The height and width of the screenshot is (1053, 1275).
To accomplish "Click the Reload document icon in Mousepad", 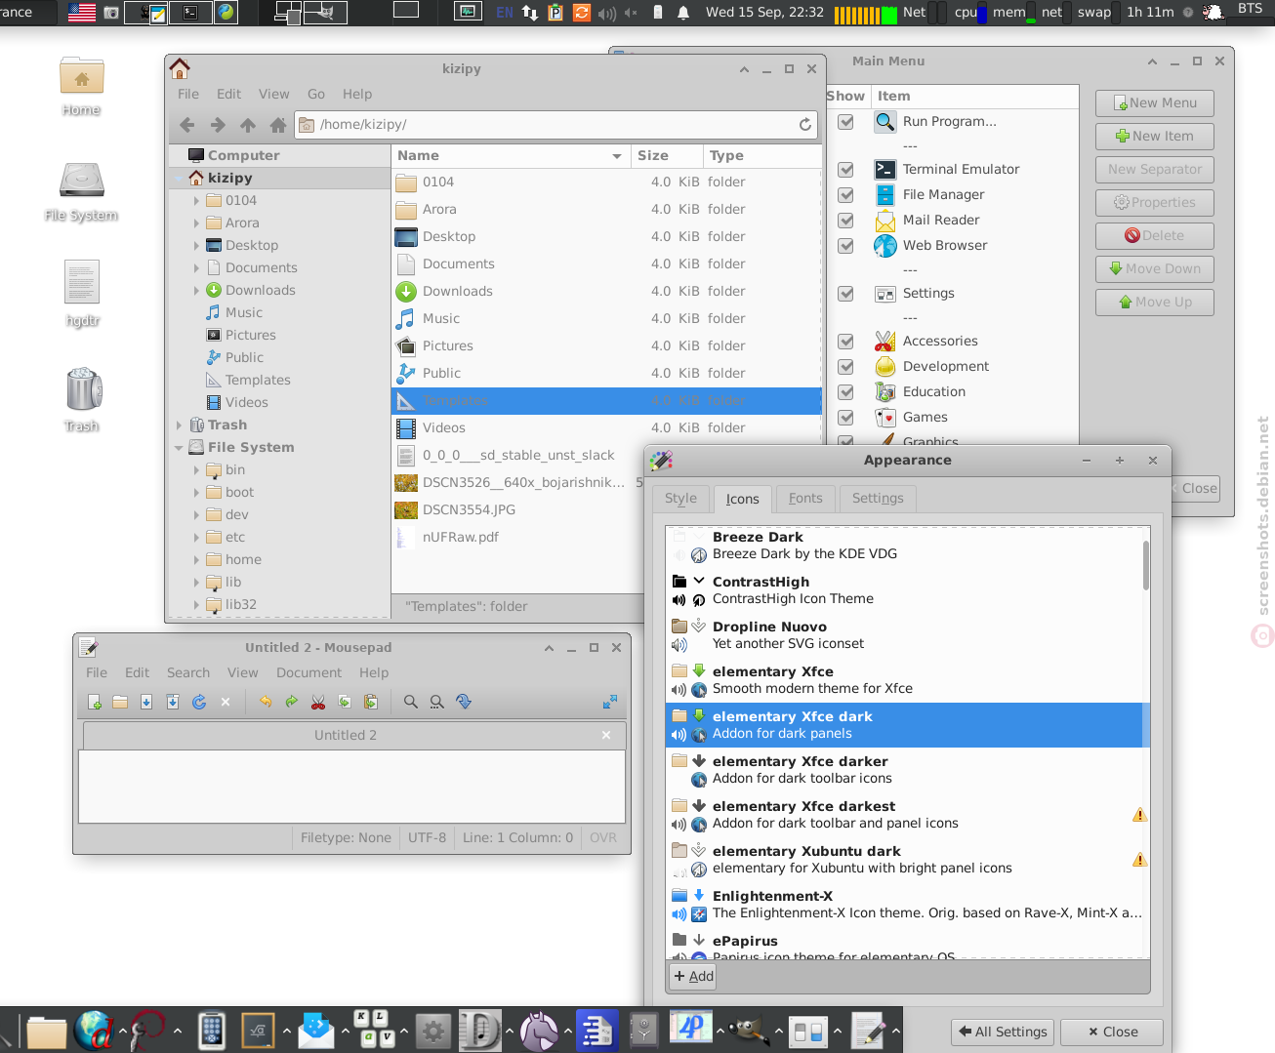I will pos(199,702).
